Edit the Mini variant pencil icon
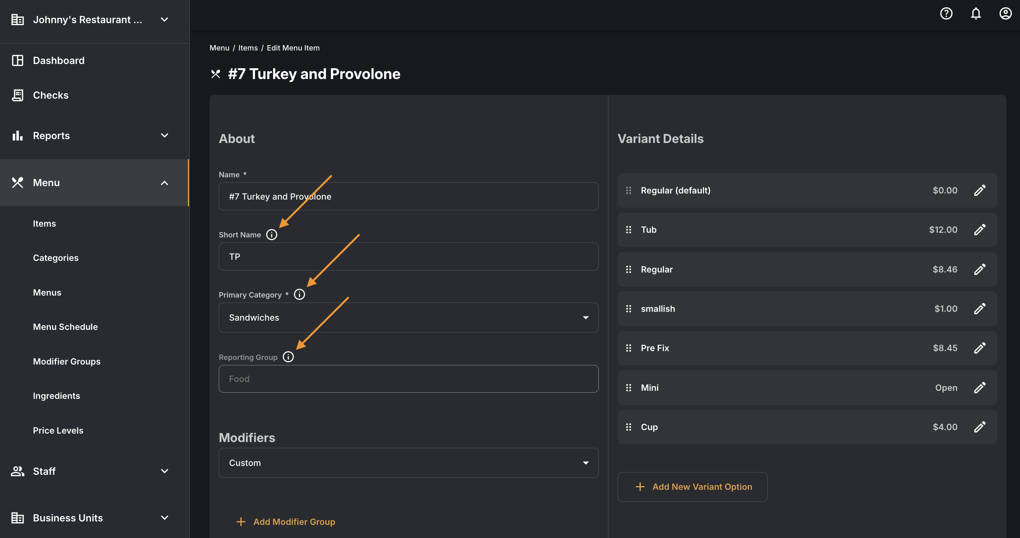 coord(979,388)
